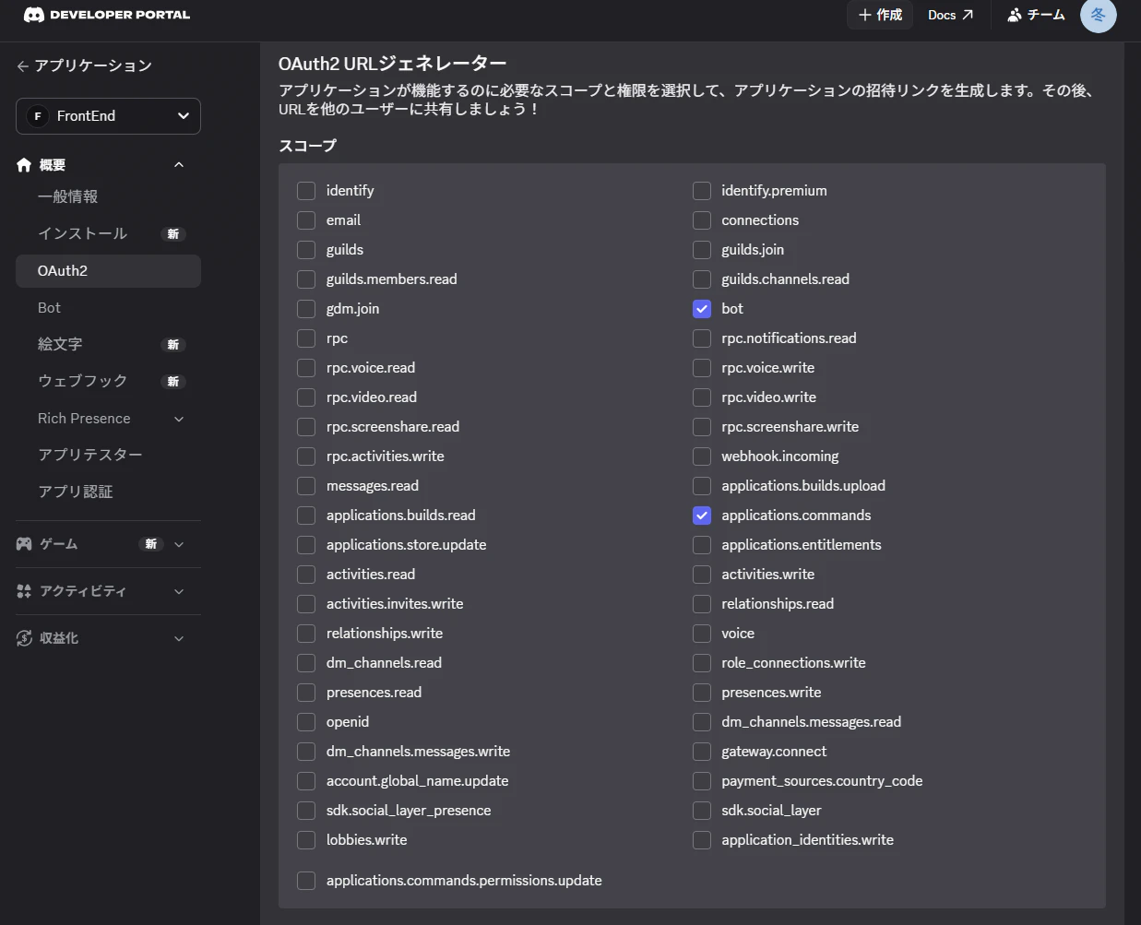The height and width of the screenshot is (925, 1141).
Task: Tick the rpc scope checkbox
Action: [306, 338]
